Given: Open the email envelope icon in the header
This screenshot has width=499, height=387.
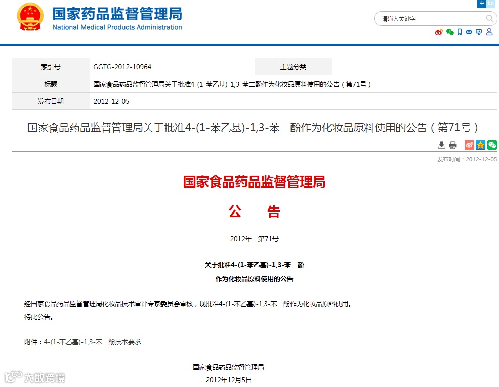Looking at the screenshot, I should [469, 32].
